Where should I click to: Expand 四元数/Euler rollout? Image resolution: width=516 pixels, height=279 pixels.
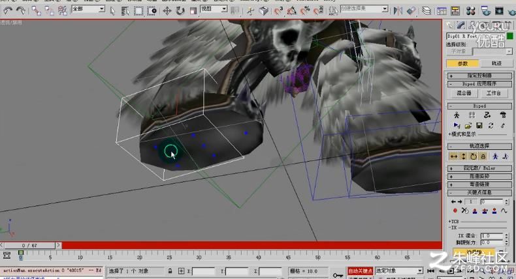pyautogui.click(x=479, y=168)
